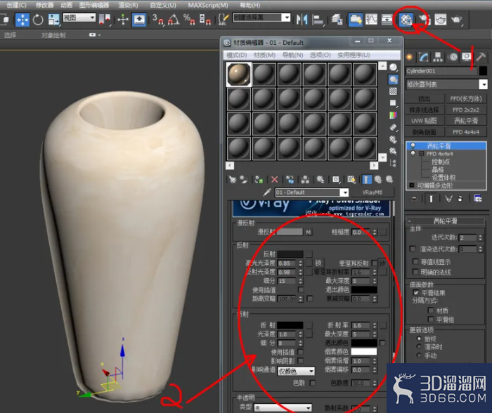Expand the 可编辑多边形 stack entry

click(x=412, y=185)
